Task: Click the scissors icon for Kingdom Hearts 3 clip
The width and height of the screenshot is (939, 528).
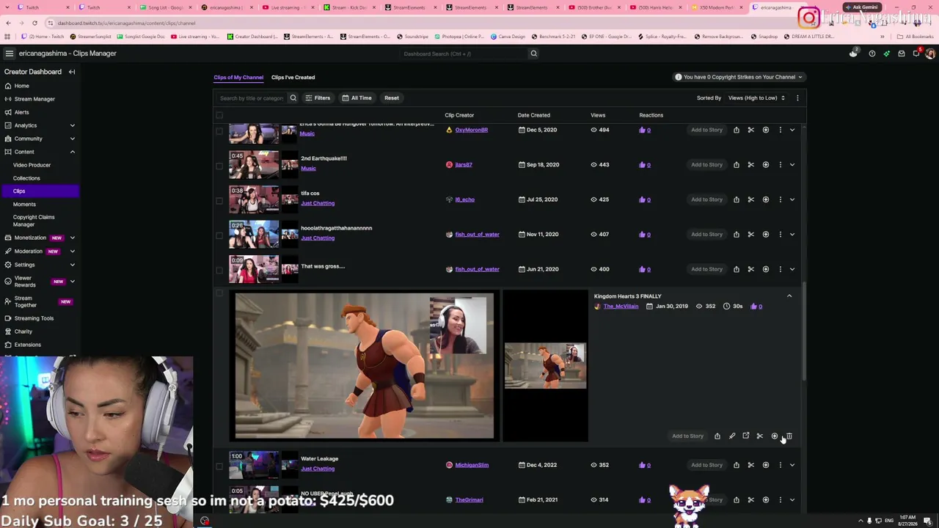Action: pyautogui.click(x=759, y=436)
